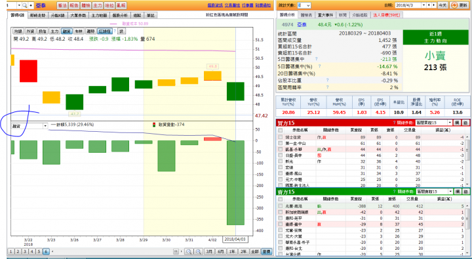This screenshot has height=259, width=472.
Task: Open the 買方15 關鍵券商 combo box
Action: click(434, 123)
